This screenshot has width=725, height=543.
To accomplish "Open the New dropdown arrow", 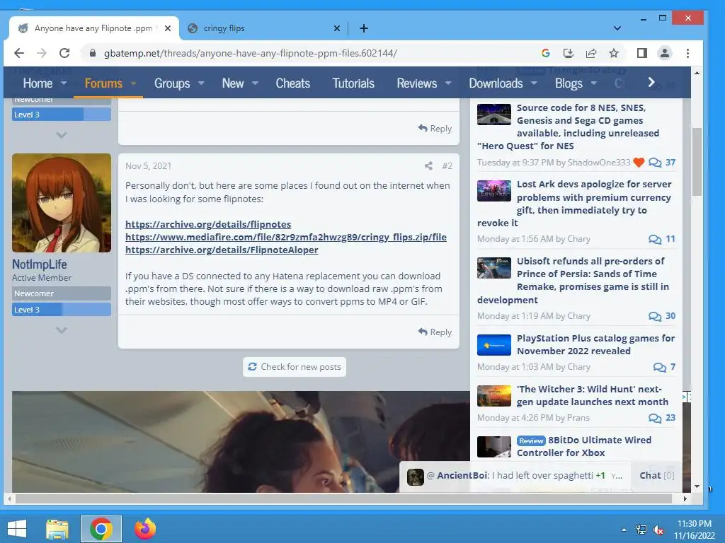I will pyautogui.click(x=255, y=83).
